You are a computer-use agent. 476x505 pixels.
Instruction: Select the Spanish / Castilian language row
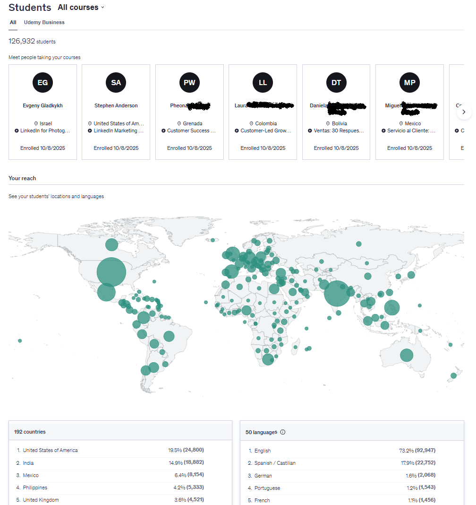click(x=275, y=463)
